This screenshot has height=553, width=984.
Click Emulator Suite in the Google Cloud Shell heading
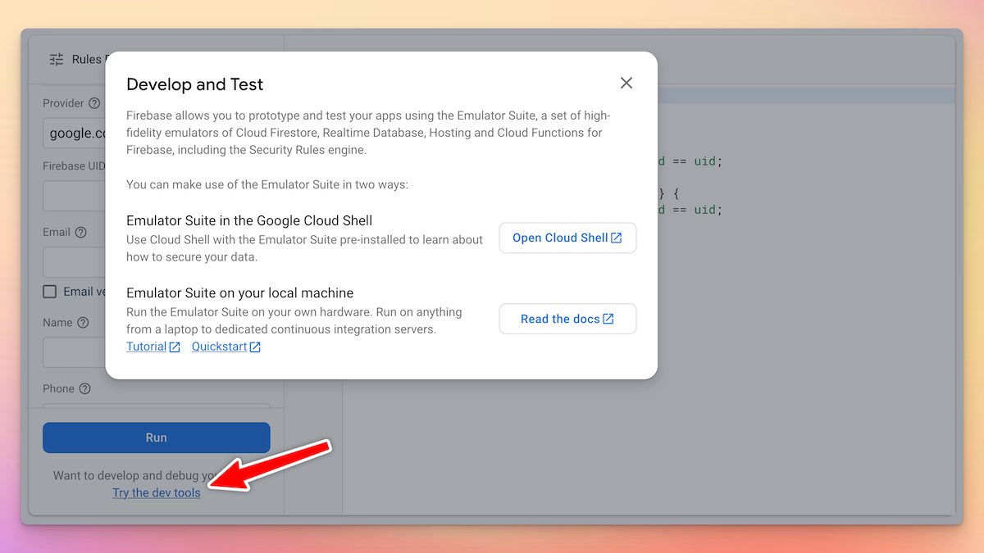click(249, 220)
